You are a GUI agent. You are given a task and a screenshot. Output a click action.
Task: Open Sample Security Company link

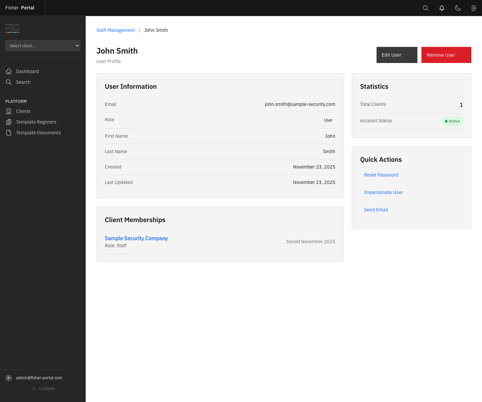pyautogui.click(x=136, y=238)
